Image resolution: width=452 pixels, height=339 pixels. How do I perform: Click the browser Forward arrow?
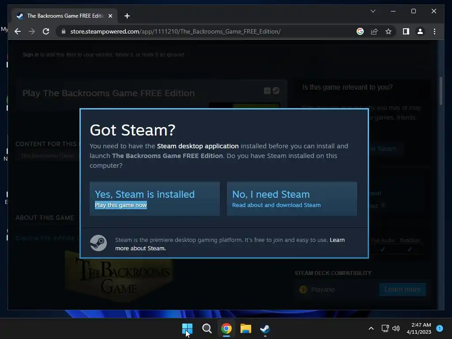32,31
